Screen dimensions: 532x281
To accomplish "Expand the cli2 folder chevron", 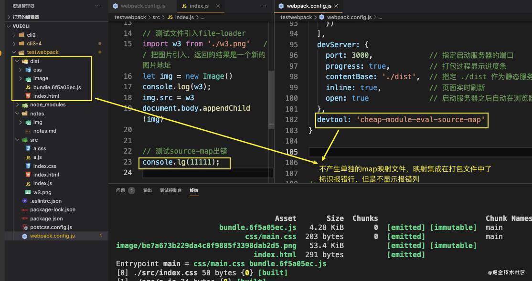I will coord(14,34).
